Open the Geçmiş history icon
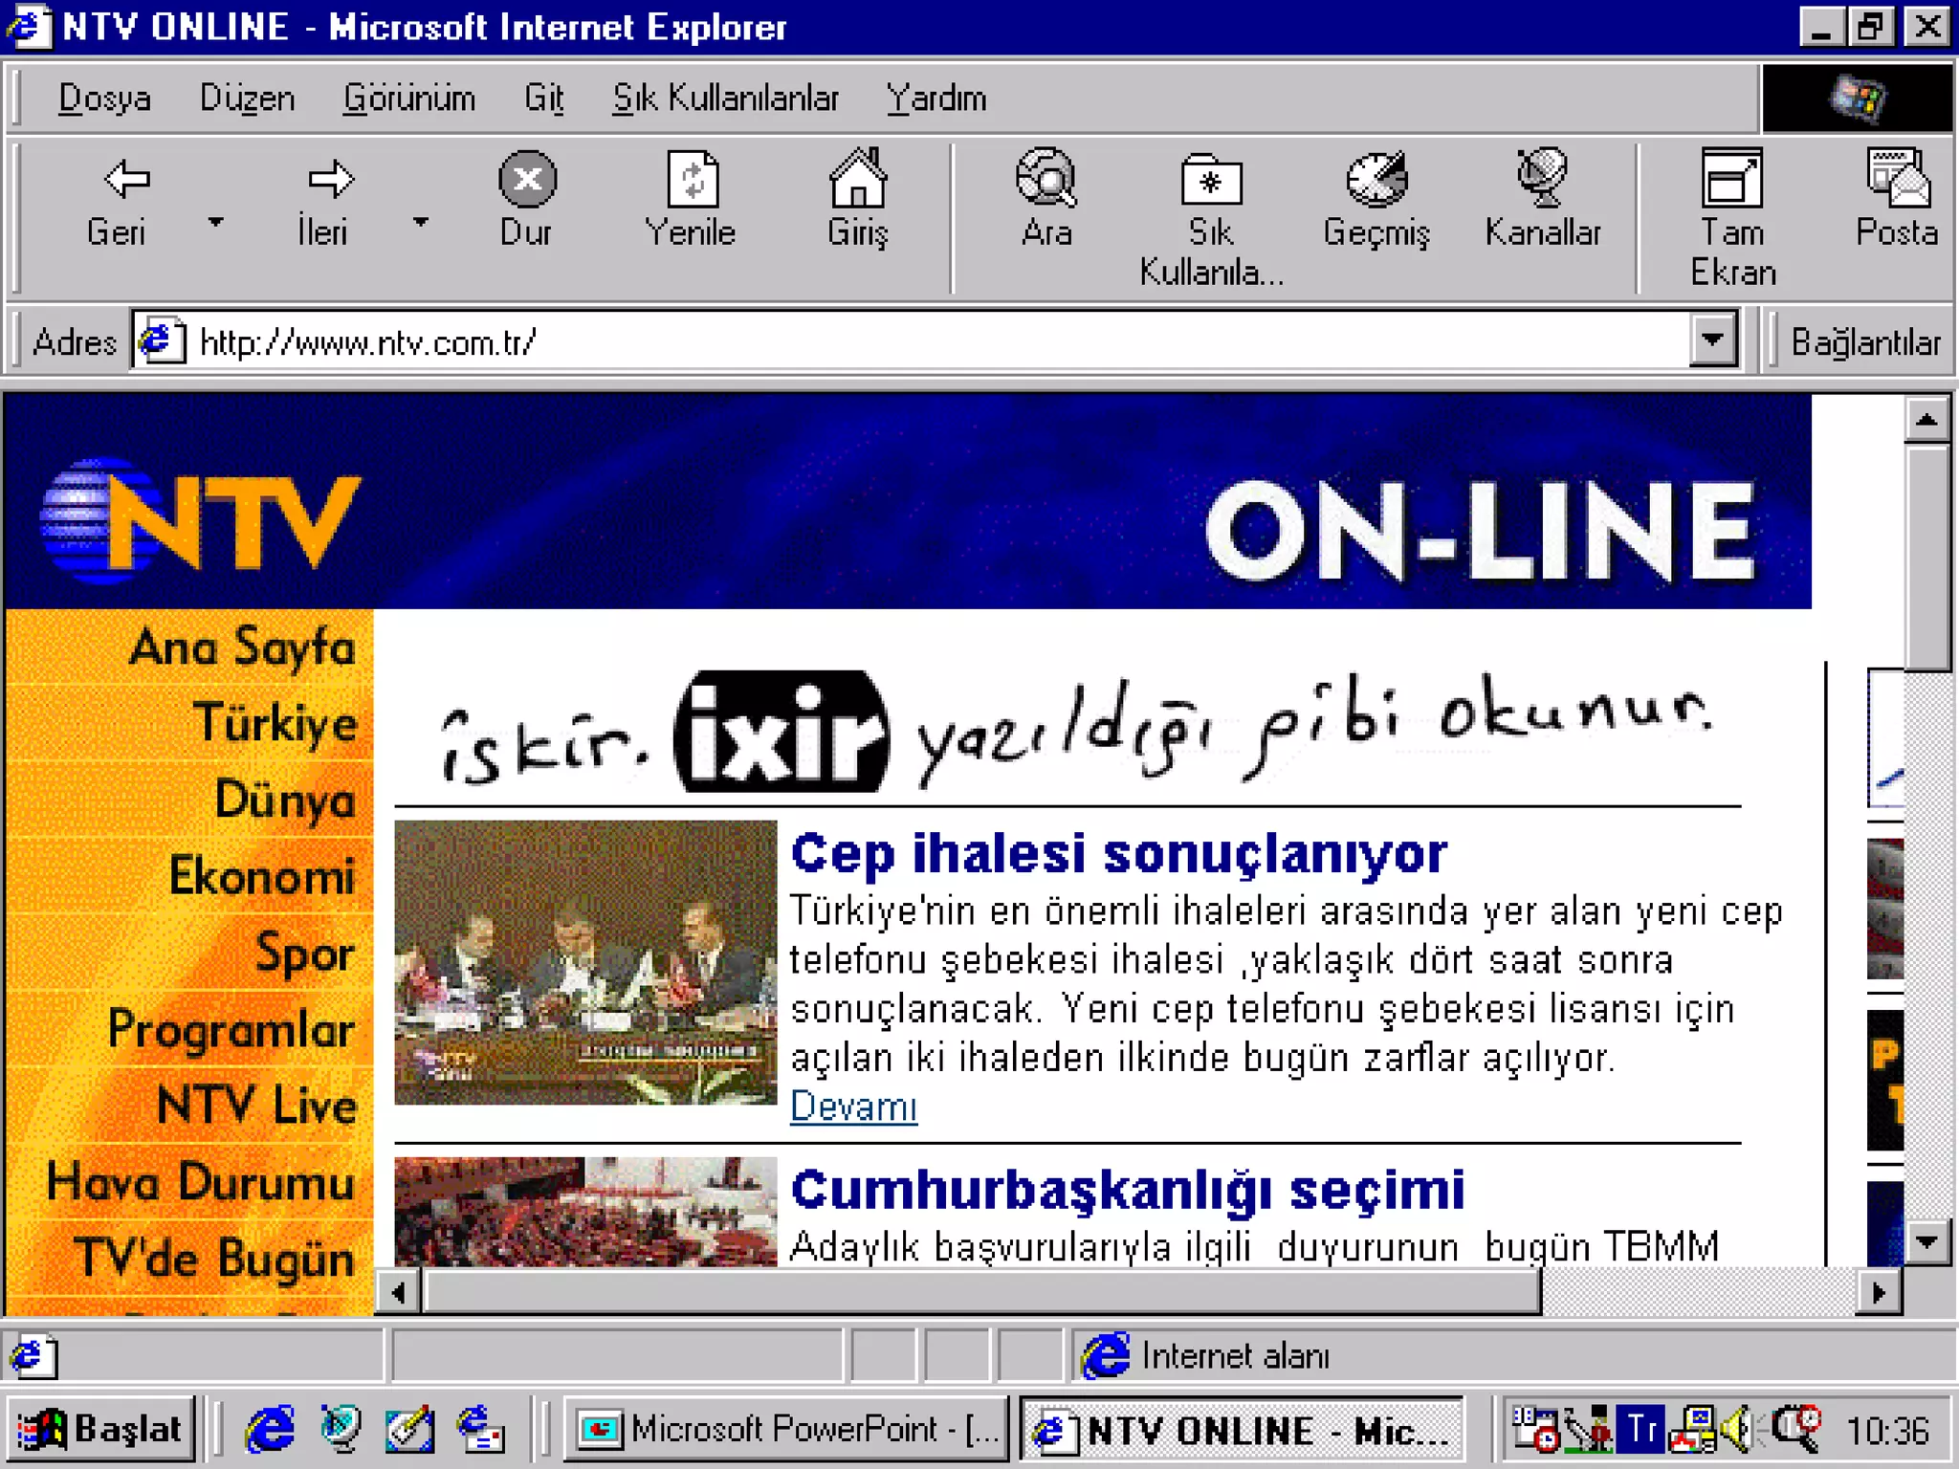Image resolution: width=1959 pixels, height=1469 pixels. coord(1376,180)
